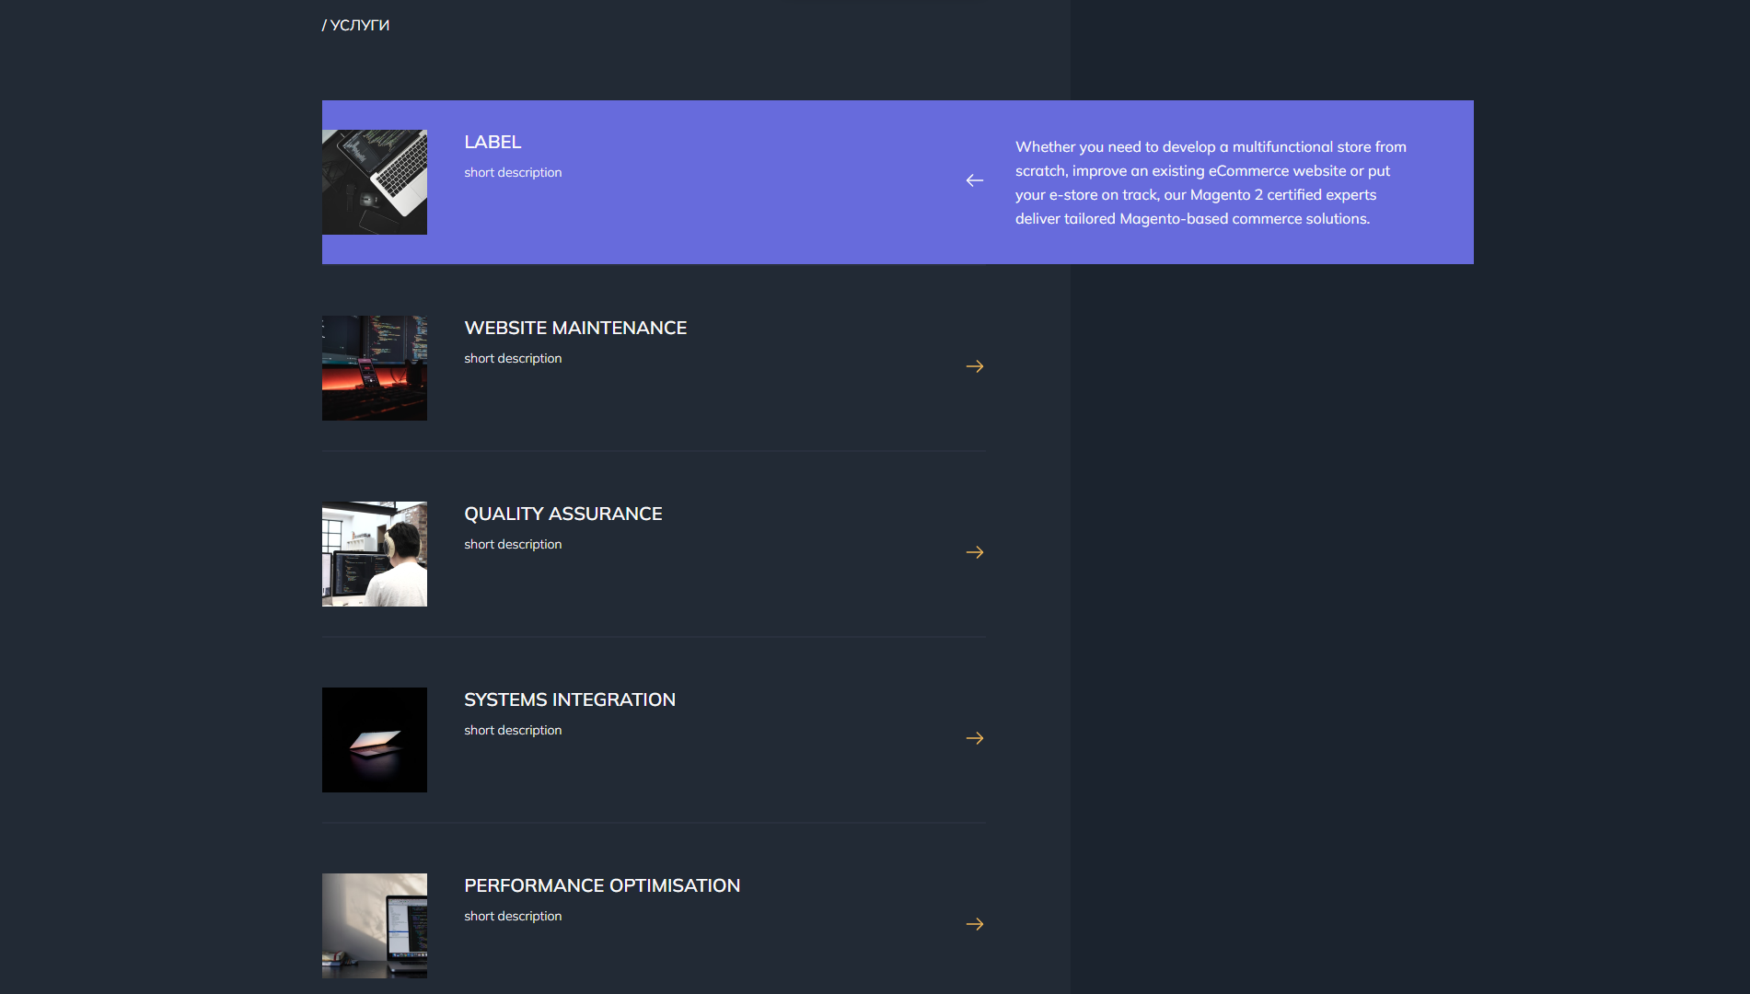
Task: Click the Magento experts paragraph text
Action: (x=1211, y=182)
